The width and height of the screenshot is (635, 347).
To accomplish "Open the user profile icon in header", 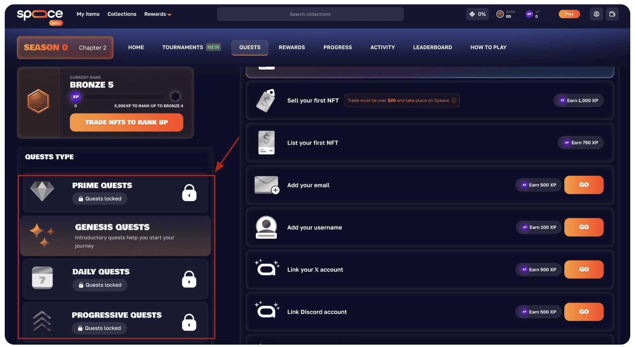I will (596, 14).
